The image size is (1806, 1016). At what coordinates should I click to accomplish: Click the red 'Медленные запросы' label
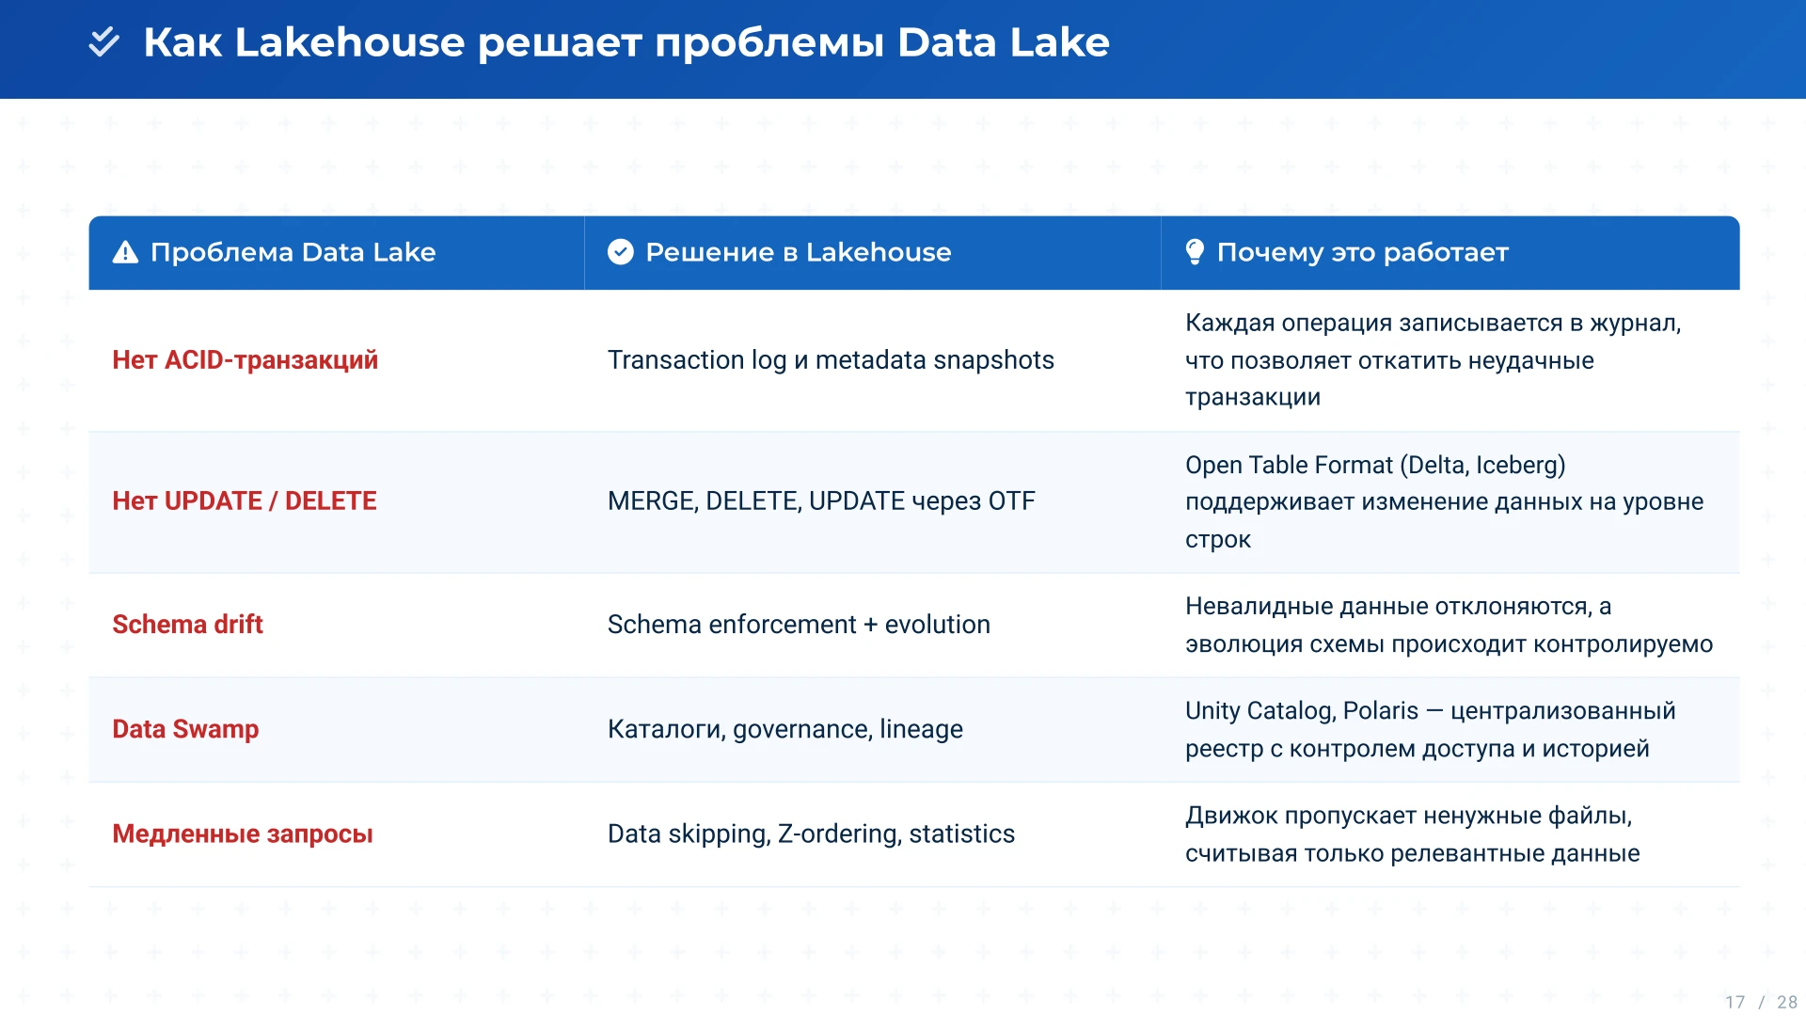242,833
